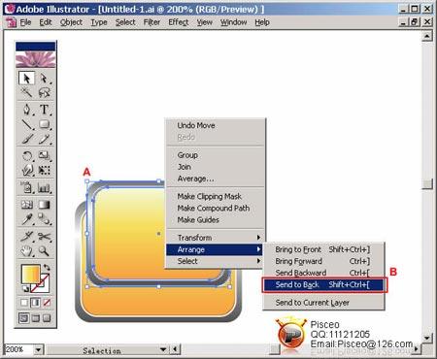Viewport: 437px width, 359px height.
Task: Choose the Scissors tool
Action: (44, 237)
